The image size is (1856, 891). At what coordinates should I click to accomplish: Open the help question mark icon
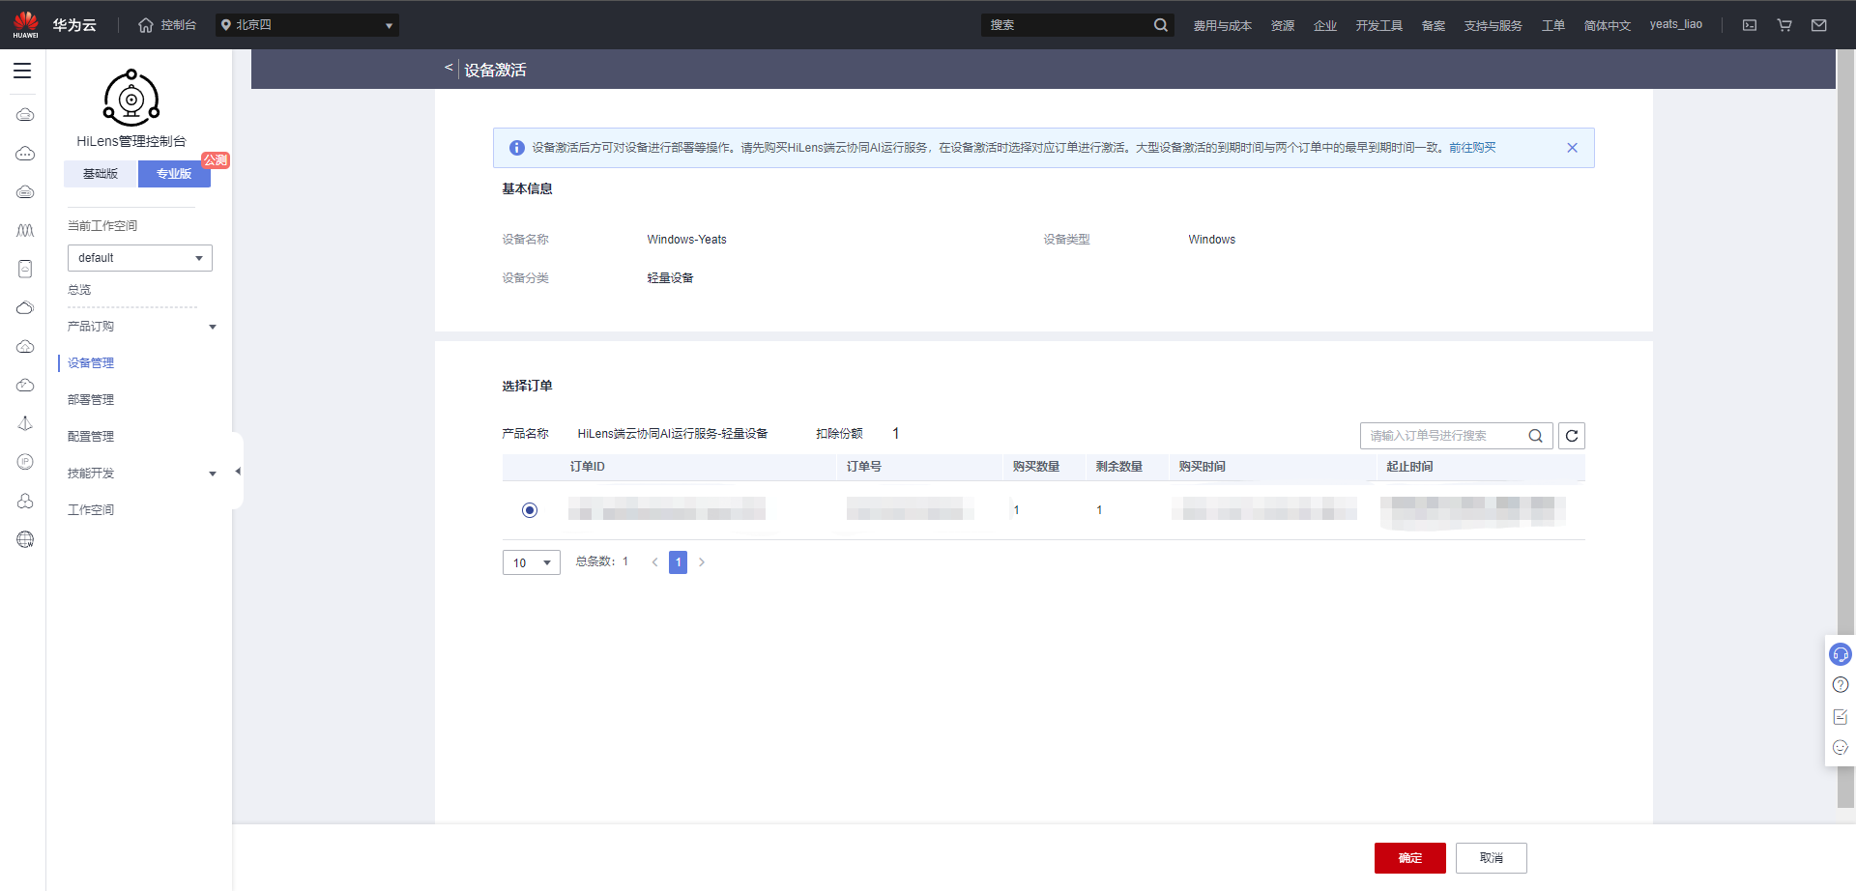click(x=1841, y=685)
